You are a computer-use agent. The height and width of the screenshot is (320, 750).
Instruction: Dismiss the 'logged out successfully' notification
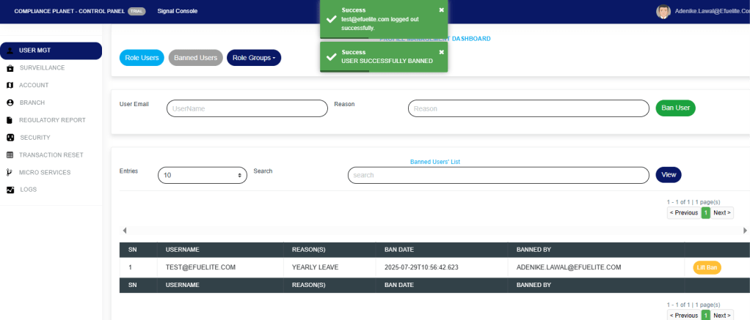coord(441,10)
